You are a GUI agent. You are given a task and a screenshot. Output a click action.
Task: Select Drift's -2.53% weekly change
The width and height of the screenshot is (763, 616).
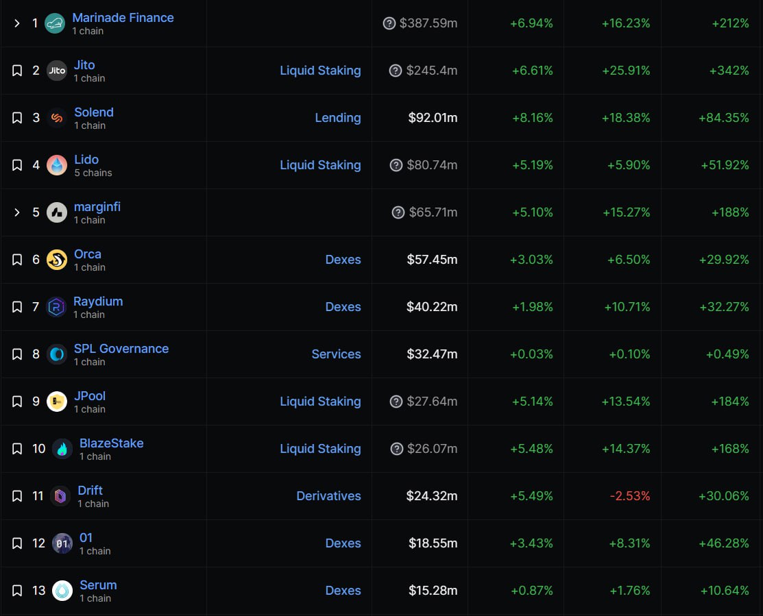click(x=630, y=496)
